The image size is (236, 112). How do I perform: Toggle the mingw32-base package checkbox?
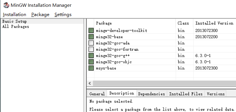91,37
